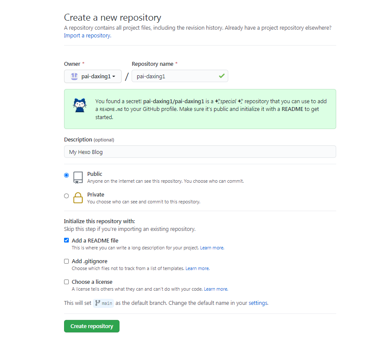This screenshot has width=368, height=344.
Task: Click the Repository name label
Action: [153, 64]
